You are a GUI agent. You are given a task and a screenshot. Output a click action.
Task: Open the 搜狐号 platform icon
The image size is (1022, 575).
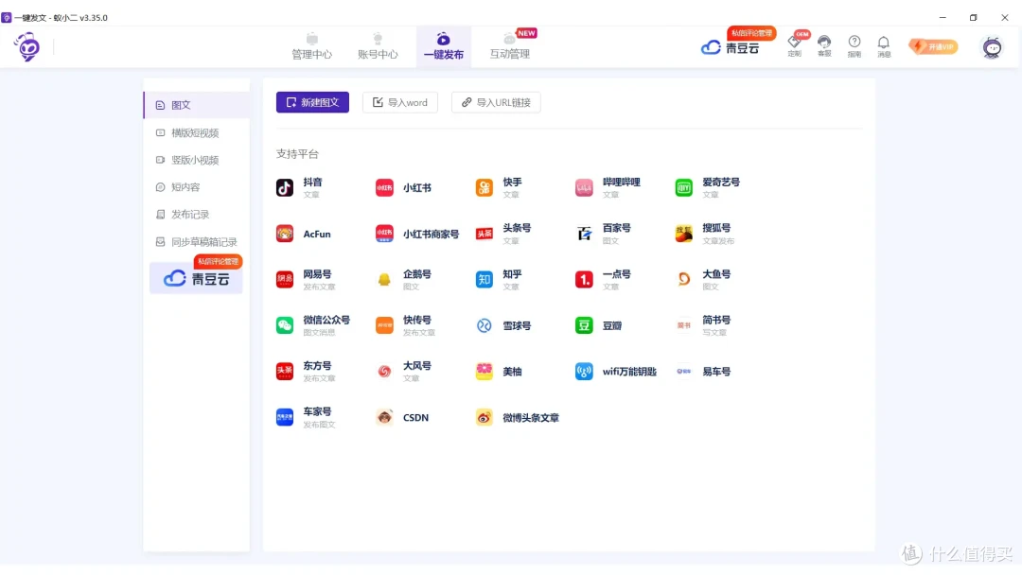(683, 234)
